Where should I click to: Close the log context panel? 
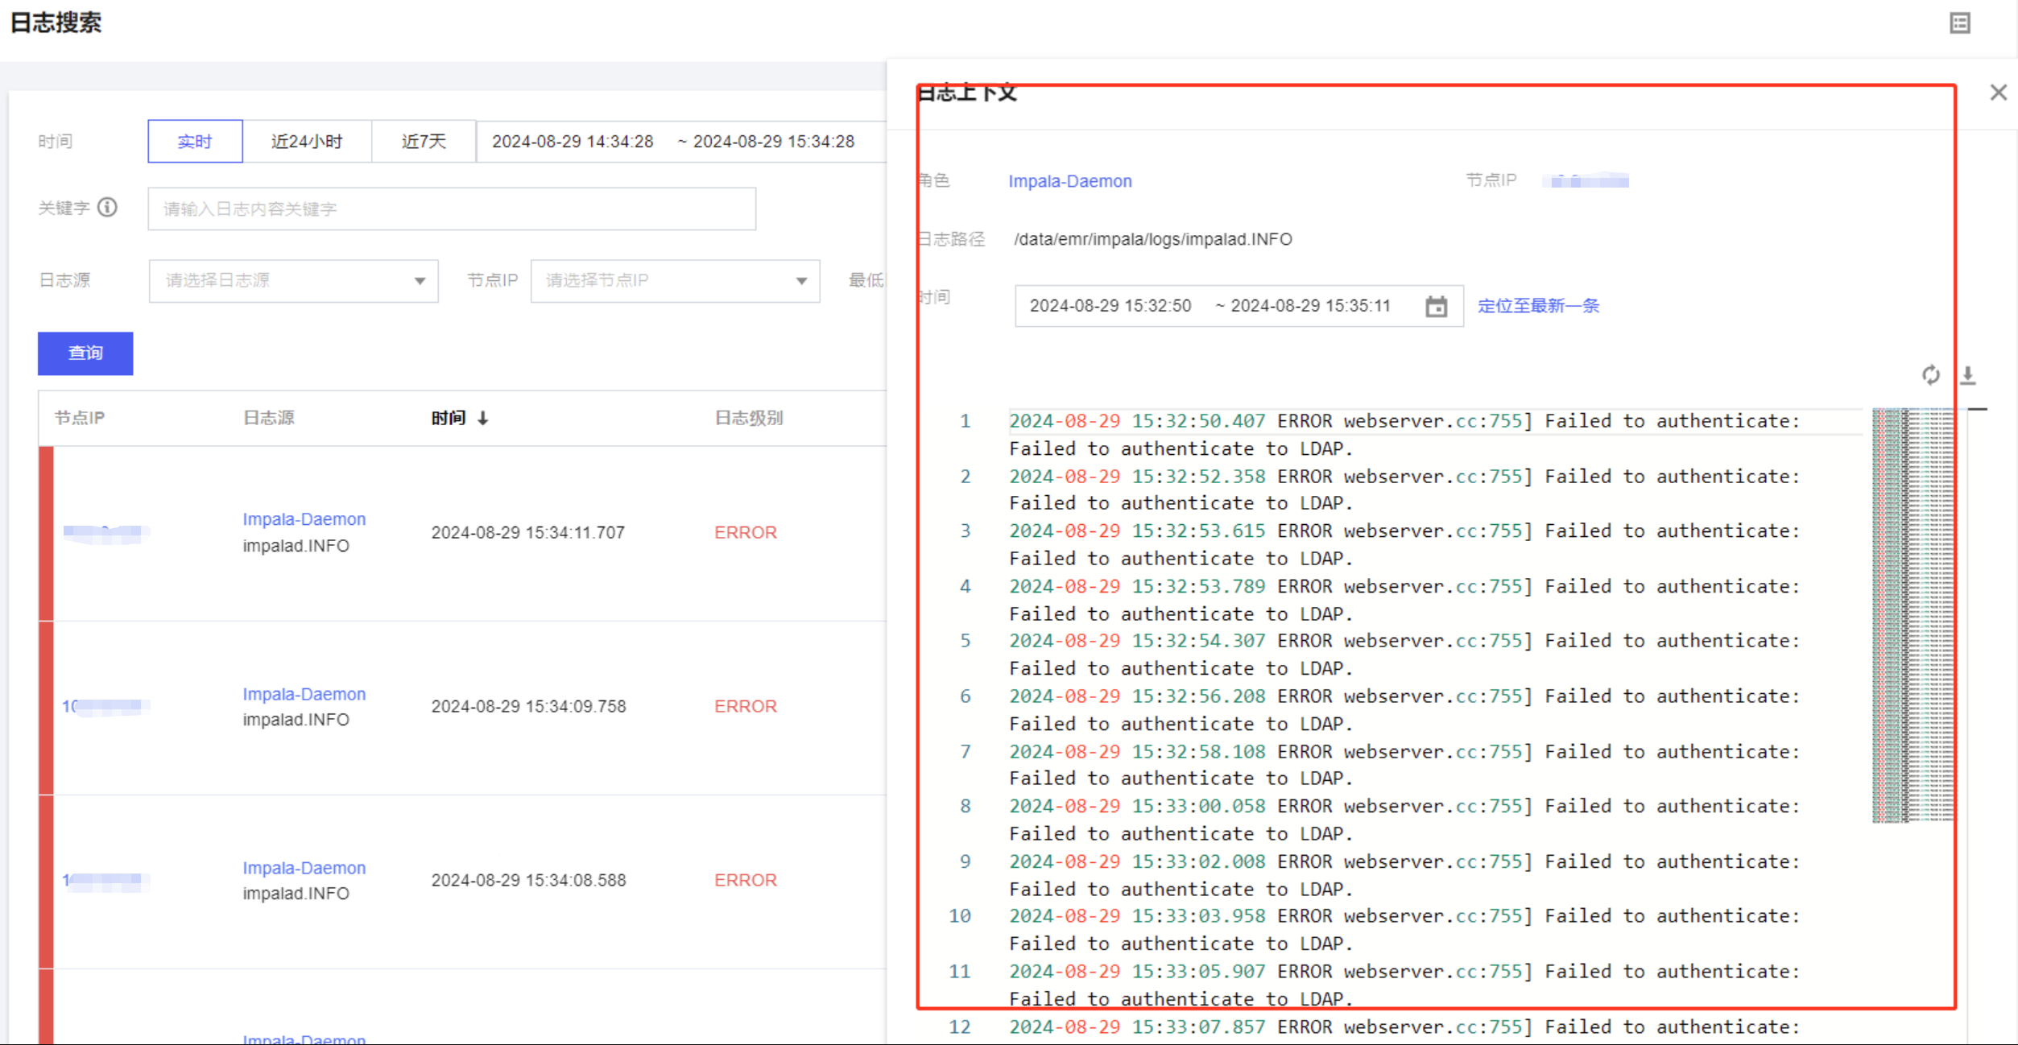click(1998, 93)
